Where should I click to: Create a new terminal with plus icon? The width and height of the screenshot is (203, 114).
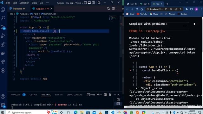(98, 95)
